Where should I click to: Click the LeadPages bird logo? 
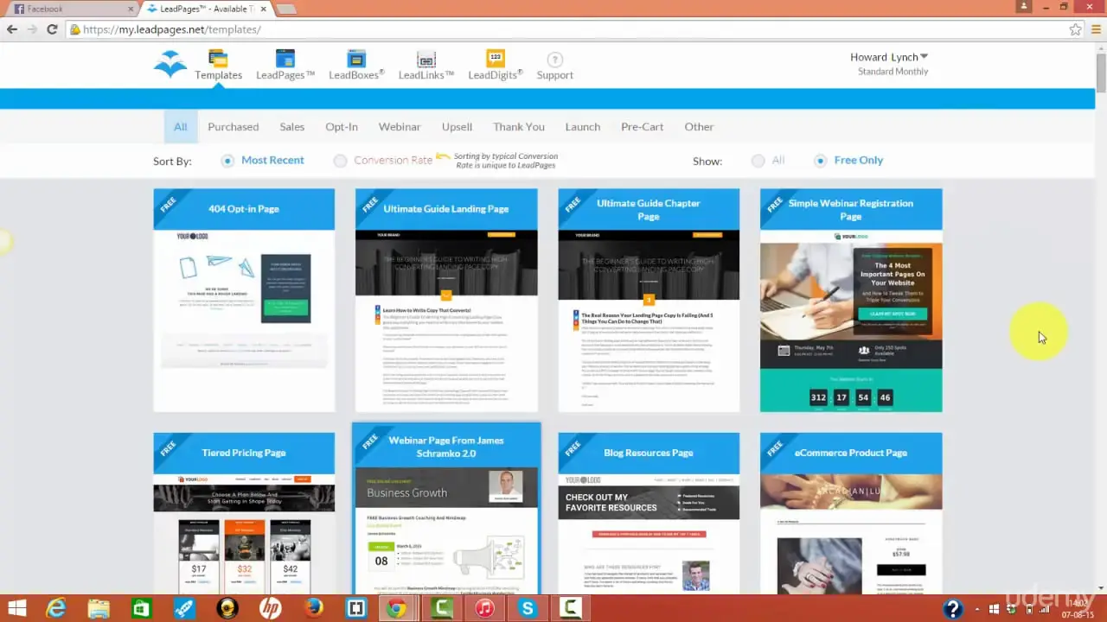pyautogui.click(x=170, y=65)
